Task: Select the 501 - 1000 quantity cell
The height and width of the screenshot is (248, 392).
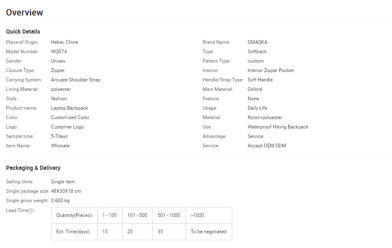Action: 169,215
